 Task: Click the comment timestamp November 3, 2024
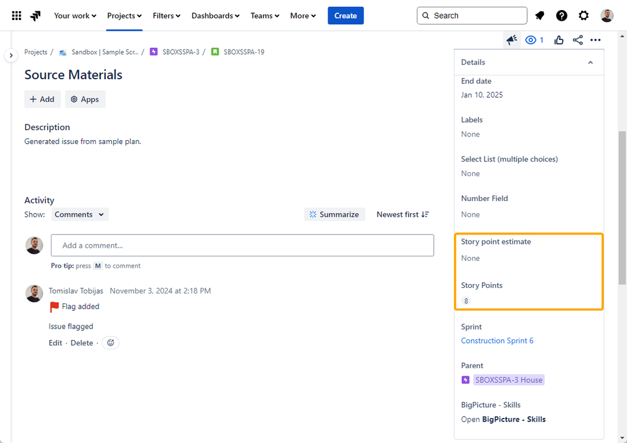160,291
